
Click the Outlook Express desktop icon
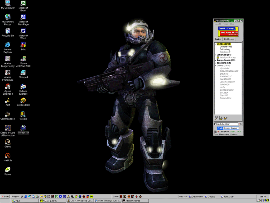(x=23, y=89)
